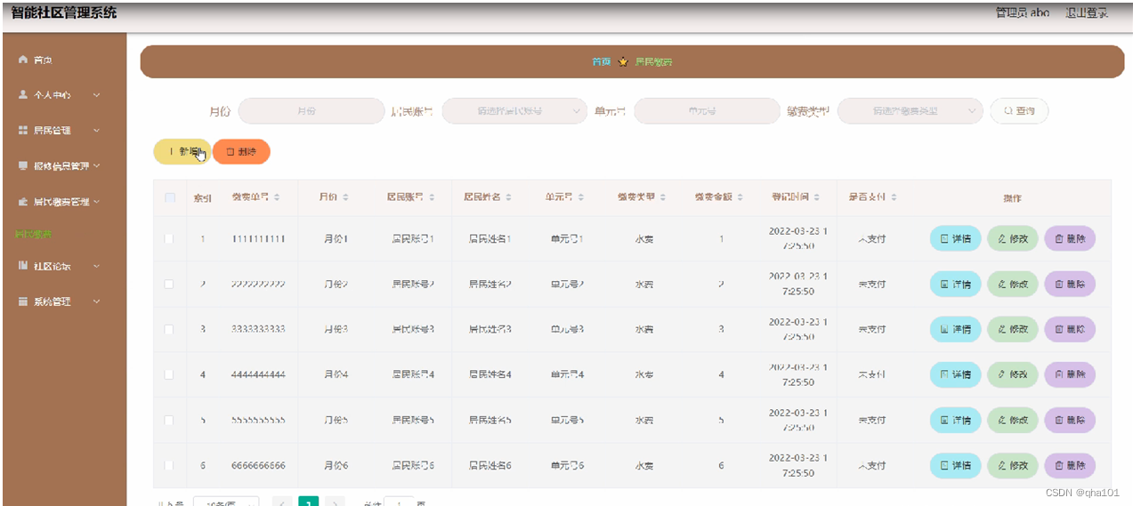Sort table by 登记时间 column arrows
The height and width of the screenshot is (506, 1133).
(x=817, y=197)
